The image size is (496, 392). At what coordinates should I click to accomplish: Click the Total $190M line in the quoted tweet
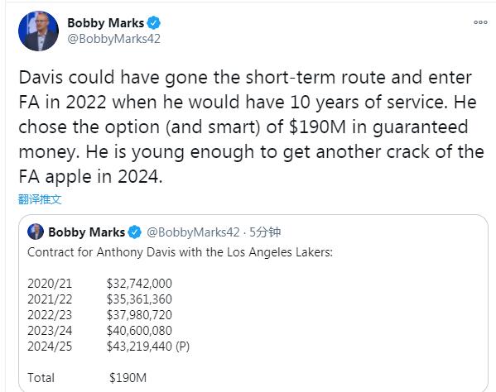(x=87, y=378)
